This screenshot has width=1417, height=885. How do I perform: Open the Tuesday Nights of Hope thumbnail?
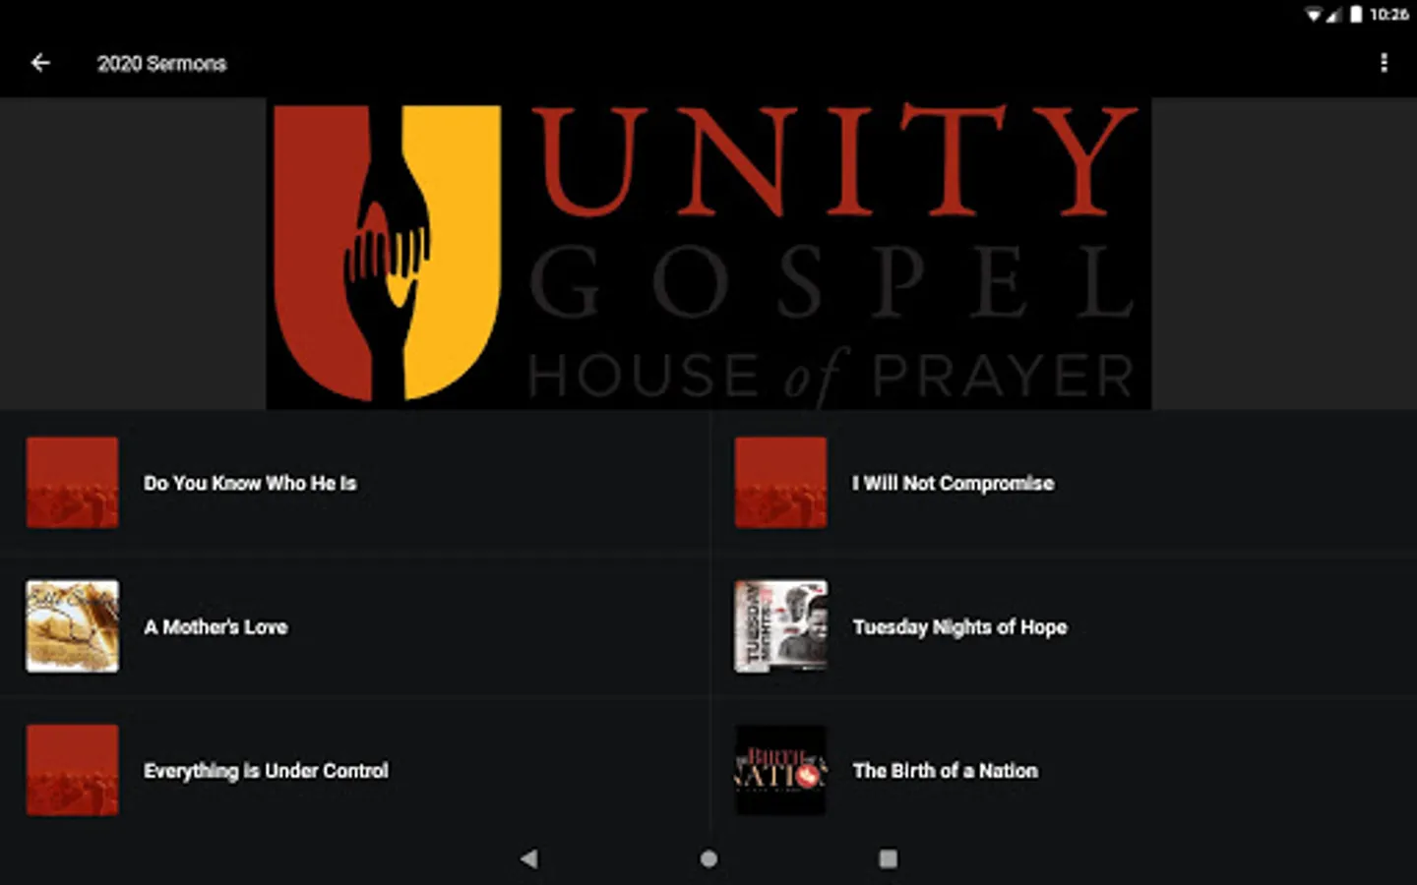pos(781,626)
